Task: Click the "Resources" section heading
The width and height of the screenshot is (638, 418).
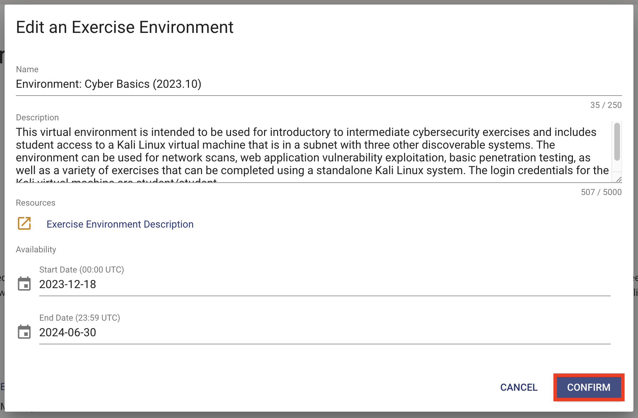Action: [x=36, y=203]
